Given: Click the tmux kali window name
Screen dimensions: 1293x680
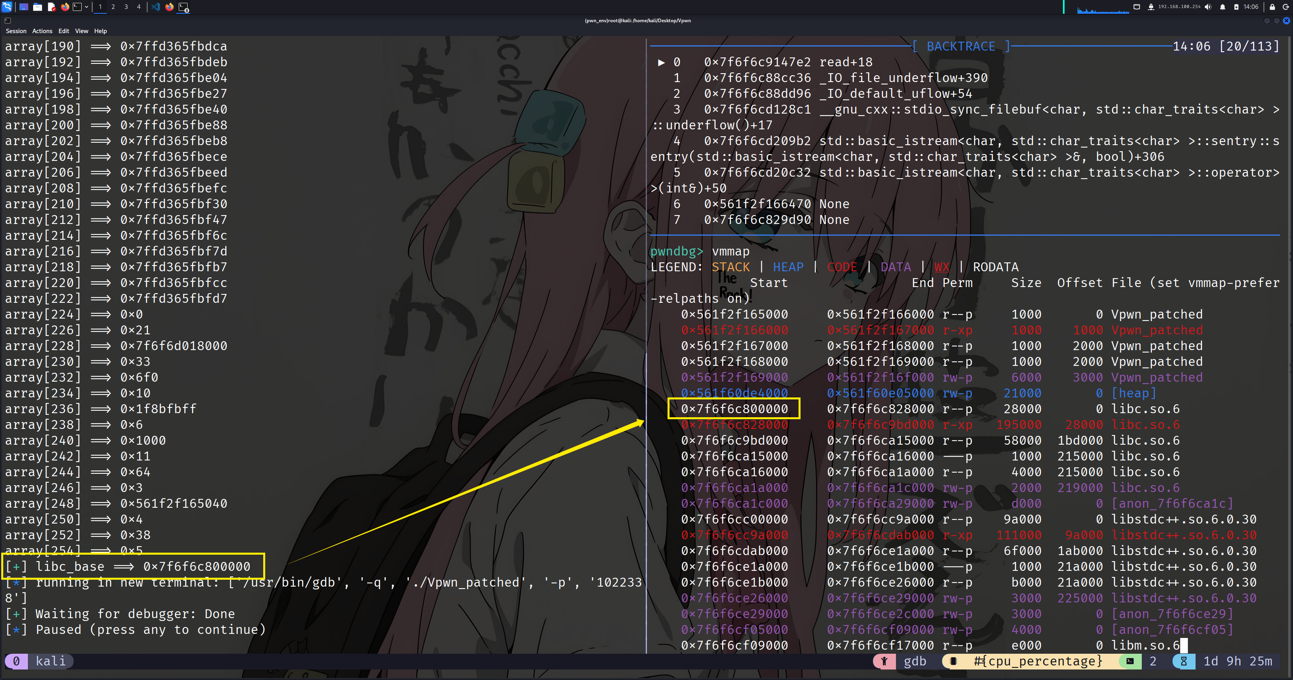Looking at the screenshot, I should (51, 661).
